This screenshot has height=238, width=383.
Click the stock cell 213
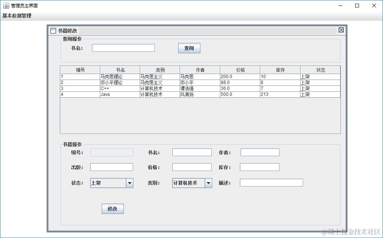point(280,94)
